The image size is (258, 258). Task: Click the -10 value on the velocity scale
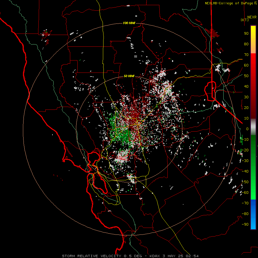[x=245, y=140]
